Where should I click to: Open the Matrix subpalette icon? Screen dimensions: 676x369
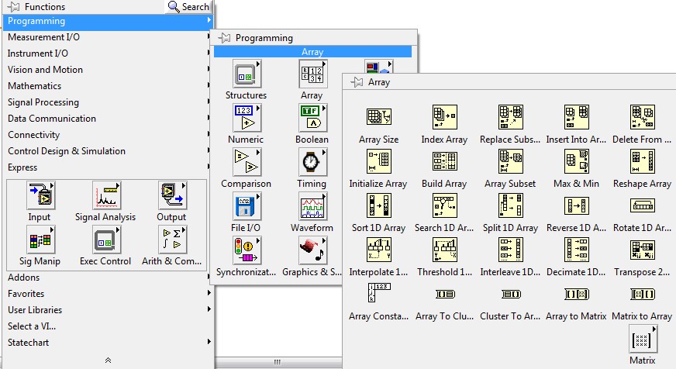point(643,340)
